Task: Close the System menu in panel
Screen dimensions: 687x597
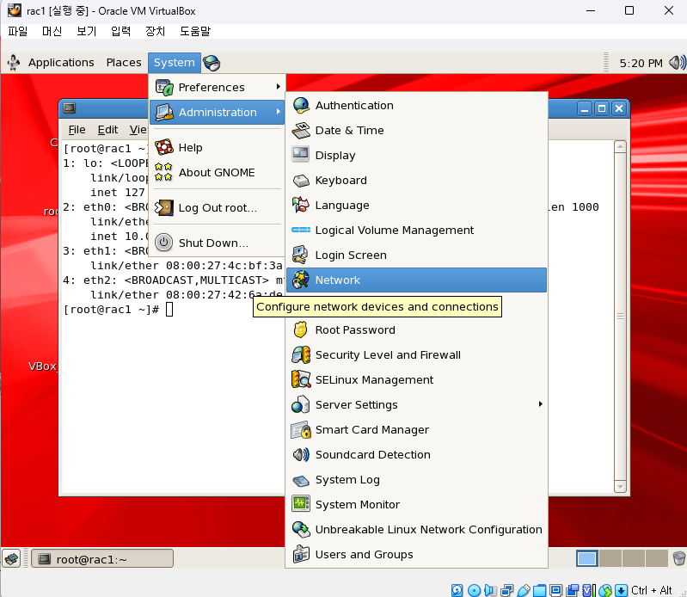Action: pos(175,63)
